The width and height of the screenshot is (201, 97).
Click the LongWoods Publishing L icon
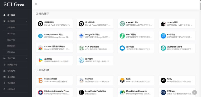(x=81, y=92)
